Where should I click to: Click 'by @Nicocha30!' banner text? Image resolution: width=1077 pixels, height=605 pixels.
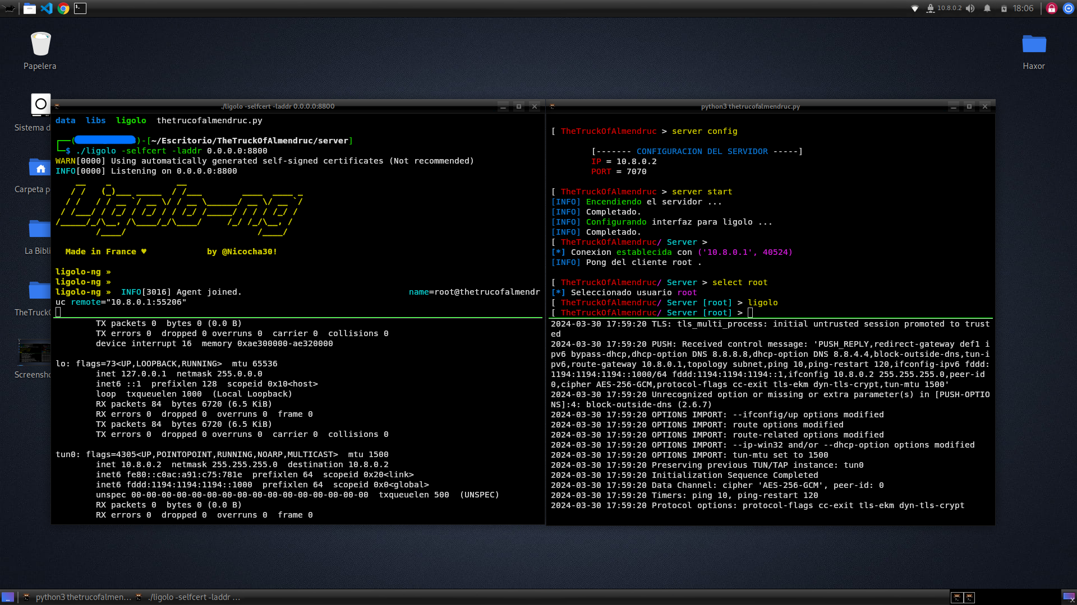(242, 252)
